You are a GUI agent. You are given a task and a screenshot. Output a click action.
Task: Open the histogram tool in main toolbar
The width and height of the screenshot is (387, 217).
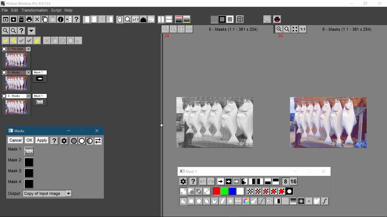click(143, 19)
